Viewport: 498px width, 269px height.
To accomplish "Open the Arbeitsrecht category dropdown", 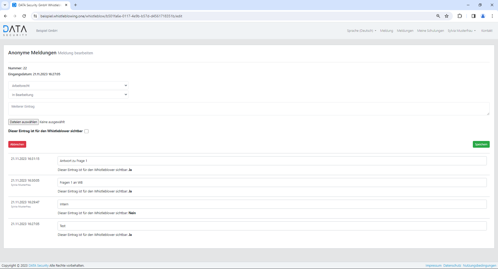I will click(68, 86).
